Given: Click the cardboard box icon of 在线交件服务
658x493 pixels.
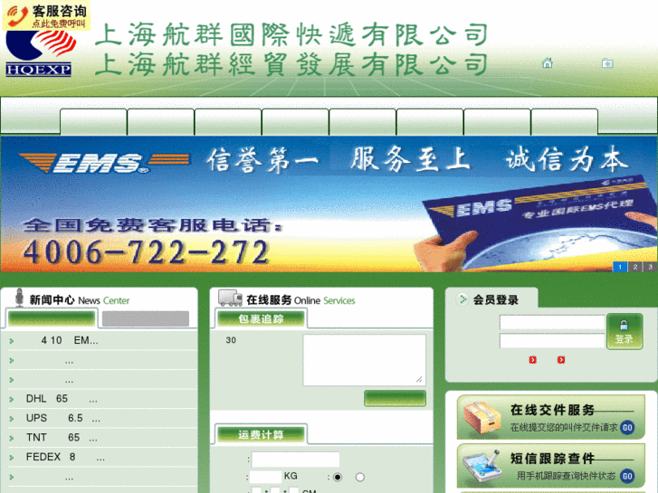Looking at the screenshot, I should pos(482,417).
